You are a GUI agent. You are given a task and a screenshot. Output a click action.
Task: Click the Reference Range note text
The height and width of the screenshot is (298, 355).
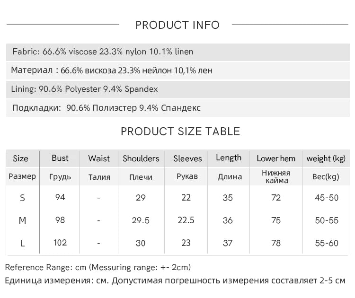tap(98, 267)
